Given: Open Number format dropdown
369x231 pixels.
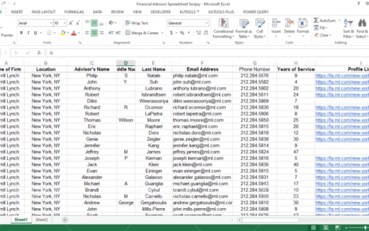Looking at the screenshot, I should [x=207, y=23].
